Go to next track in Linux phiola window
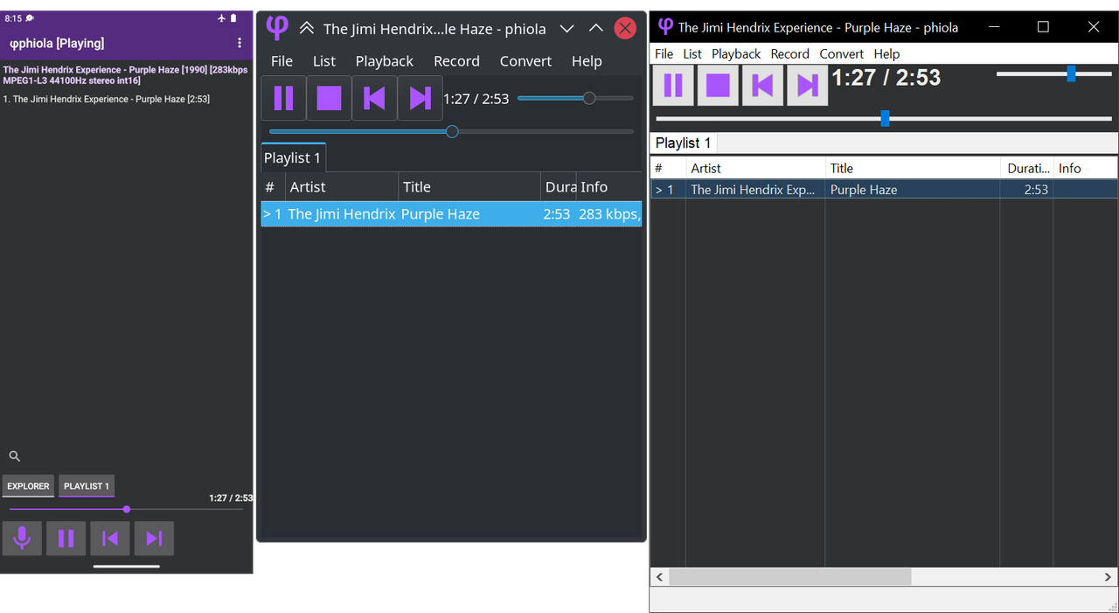Viewport: 1119px width, 613px height. point(420,98)
